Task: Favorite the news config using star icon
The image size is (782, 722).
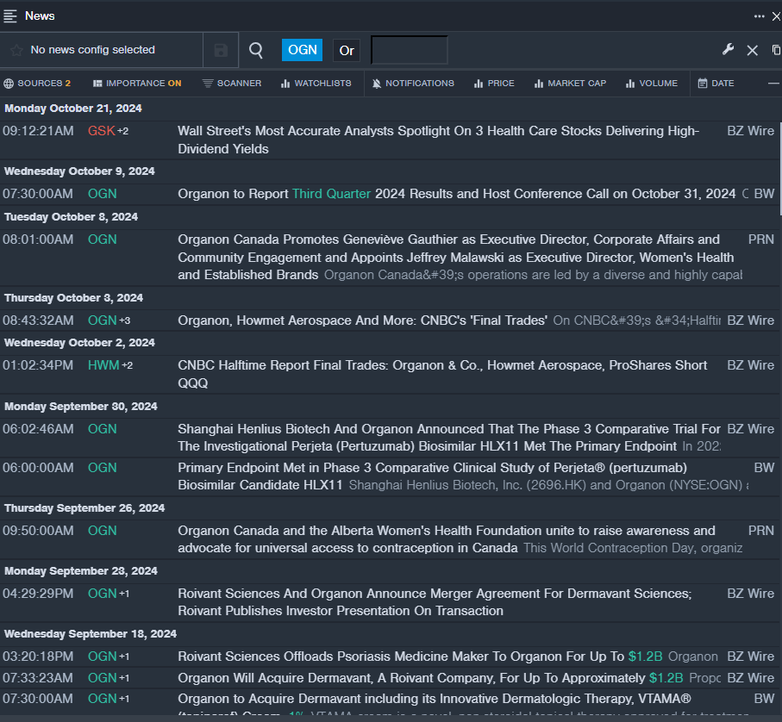Action: [16, 50]
